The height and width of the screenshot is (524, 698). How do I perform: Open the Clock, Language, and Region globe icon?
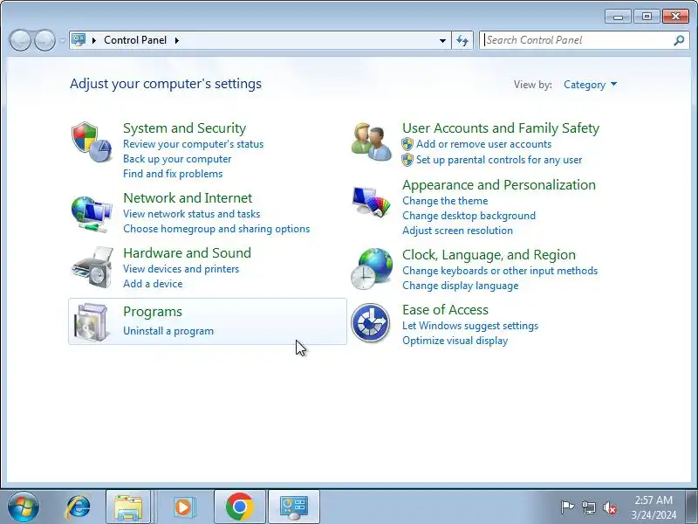coord(372,269)
